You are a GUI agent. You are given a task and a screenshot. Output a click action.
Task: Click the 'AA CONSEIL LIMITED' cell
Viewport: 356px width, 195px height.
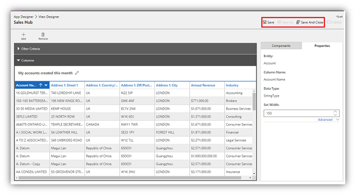point(32,172)
